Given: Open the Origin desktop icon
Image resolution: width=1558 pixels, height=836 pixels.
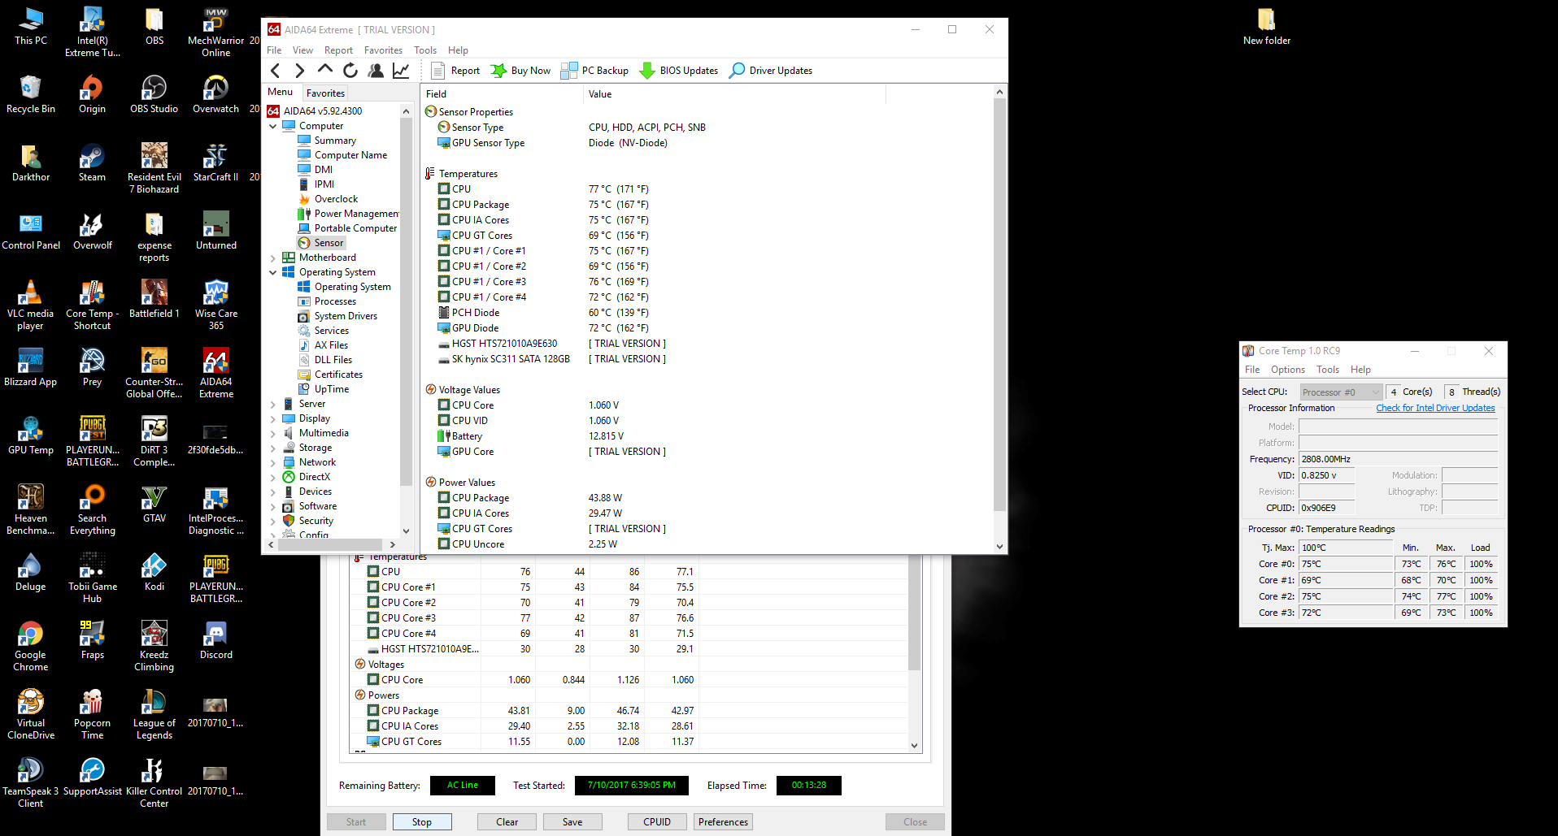Looking at the screenshot, I should pos(92,94).
